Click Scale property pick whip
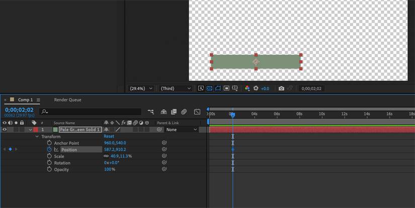 point(164,156)
